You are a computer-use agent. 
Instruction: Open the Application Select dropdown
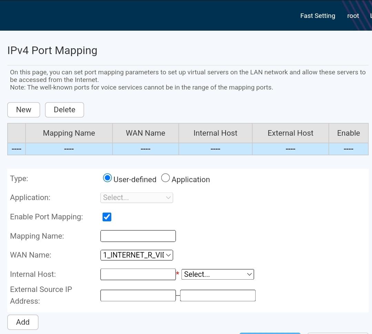pos(136,198)
